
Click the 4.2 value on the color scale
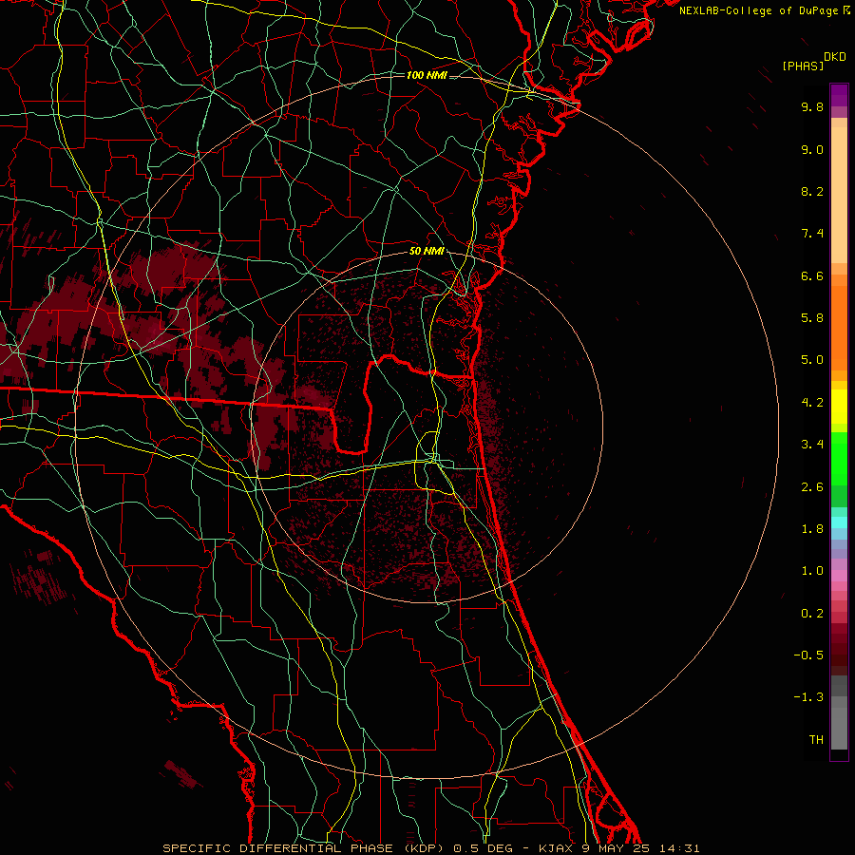812,403
